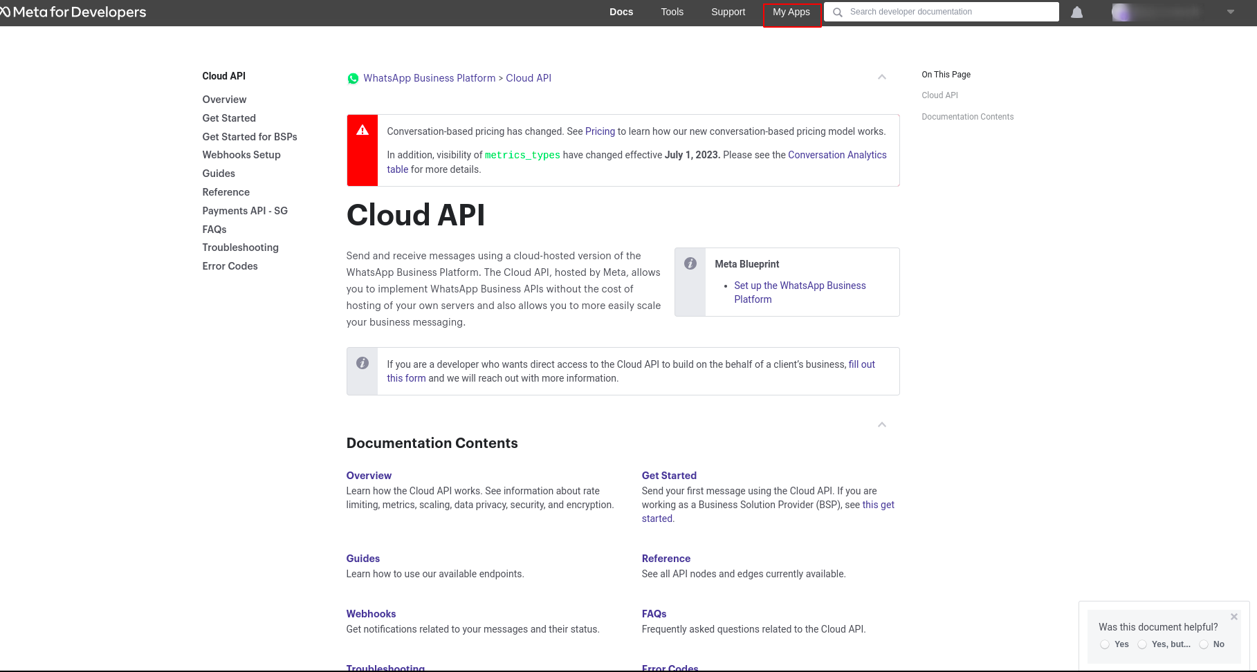
Task: Focus the Search developer documentation field
Action: point(942,12)
